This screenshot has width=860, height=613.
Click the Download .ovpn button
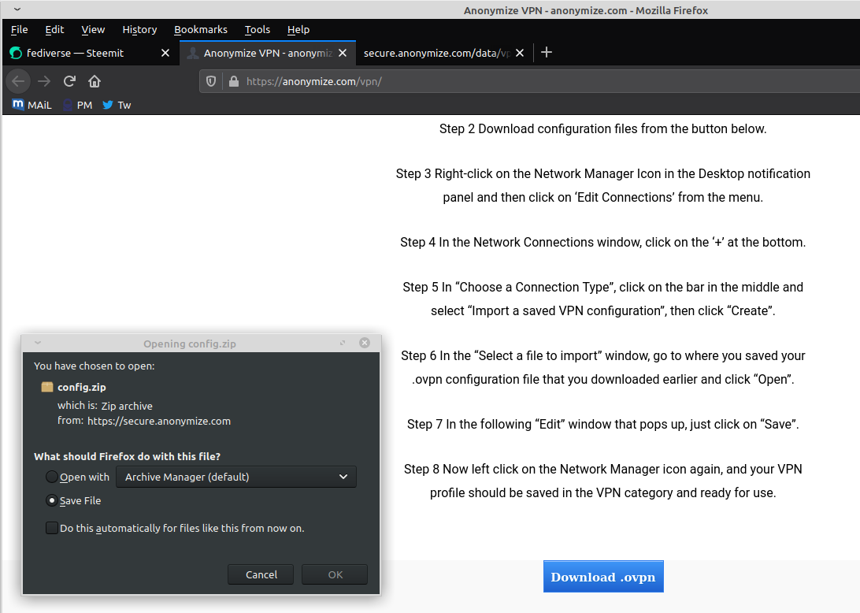(603, 576)
